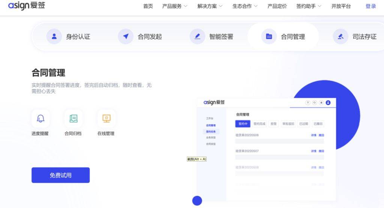This screenshot has height=208, width=384.
Task: Select the 合同归档 archive icon
Action: pyautogui.click(x=73, y=118)
